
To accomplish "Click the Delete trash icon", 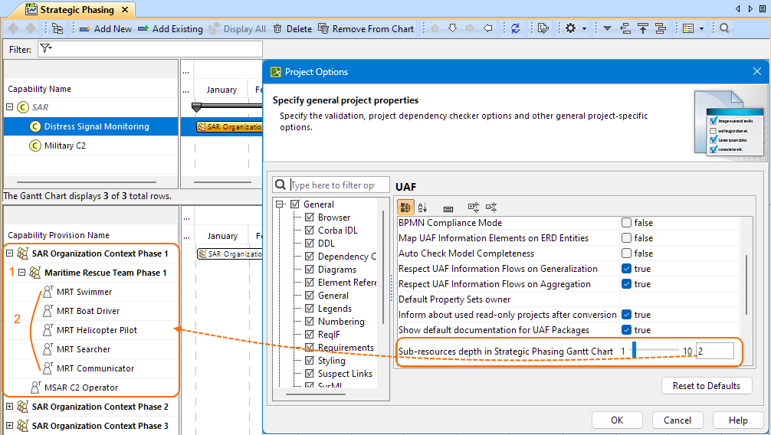I will (277, 28).
